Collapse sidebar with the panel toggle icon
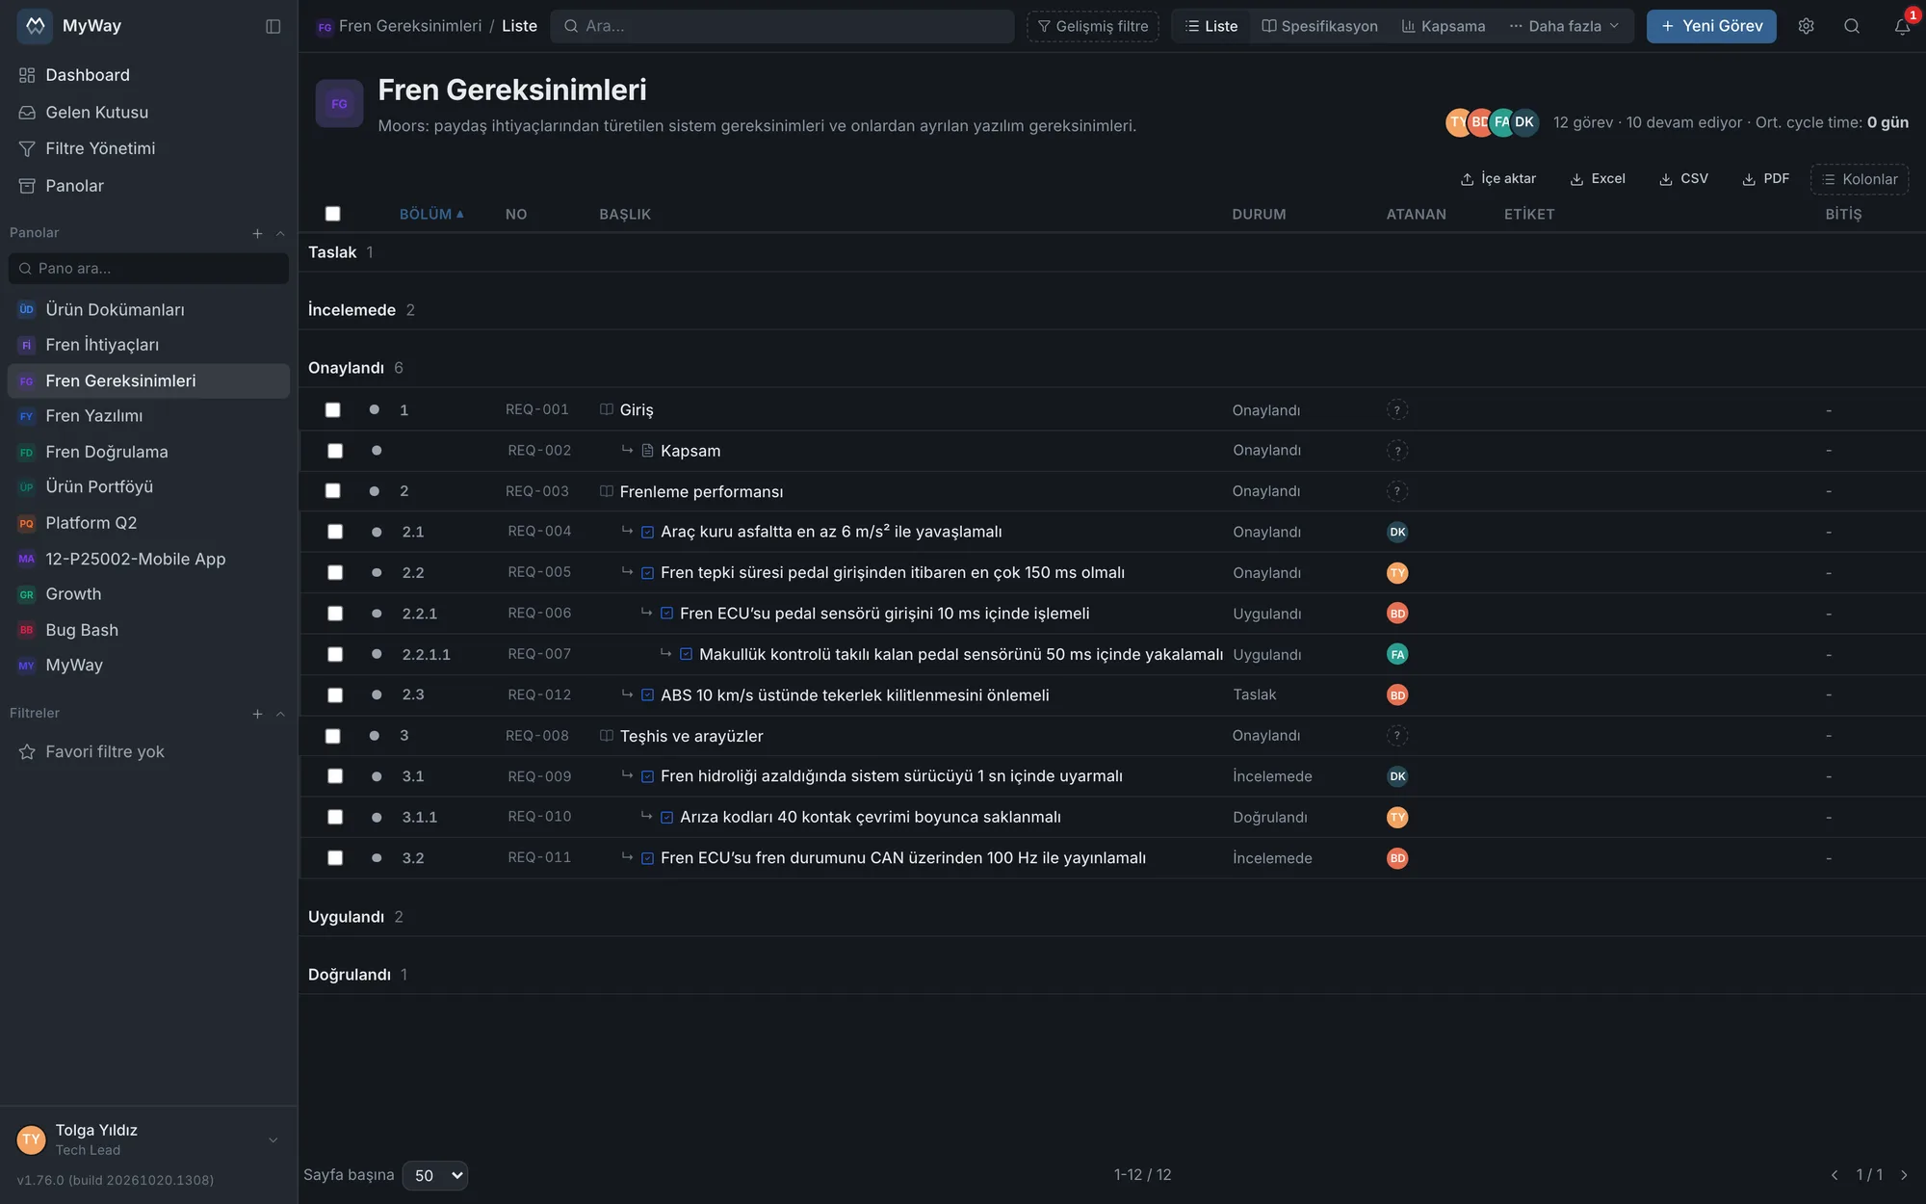Image resolution: width=1926 pixels, height=1204 pixels. click(x=273, y=26)
